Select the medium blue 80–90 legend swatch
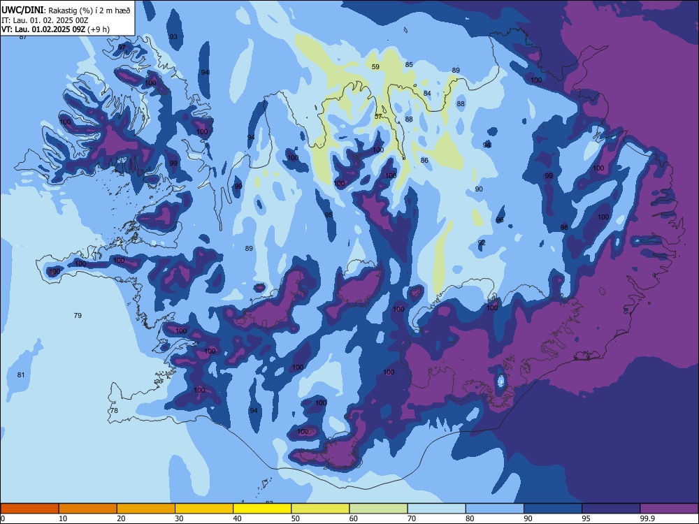This screenshot has height=524, width=699. (495, 509)
